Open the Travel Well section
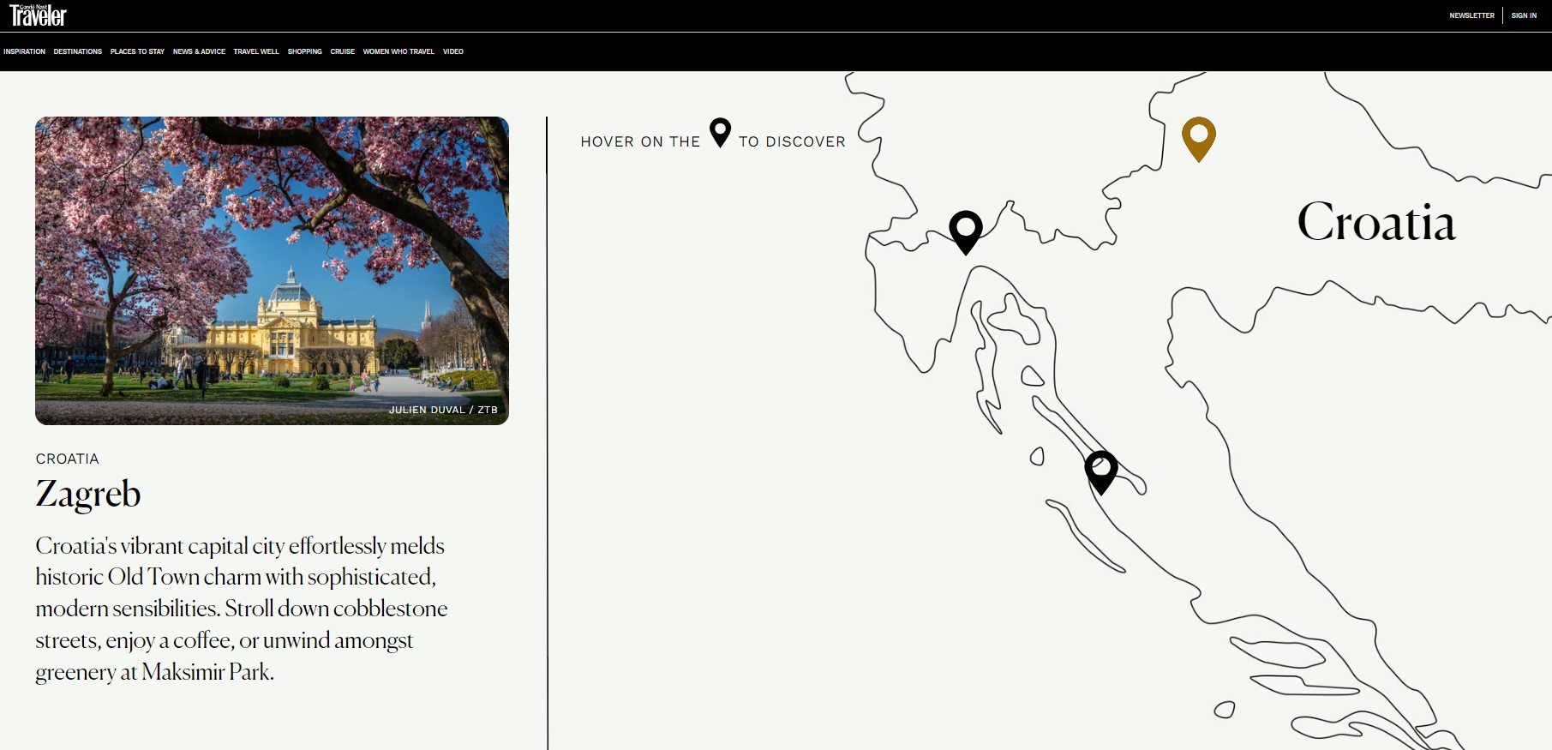Screen dimensions: 1552x750 click(x=256, y=51)
